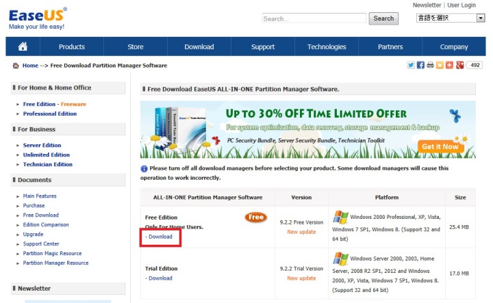This screenshot has width=493, height=303.
Task: Click New update under 9.2.2 Free Version
Action: 301,232
